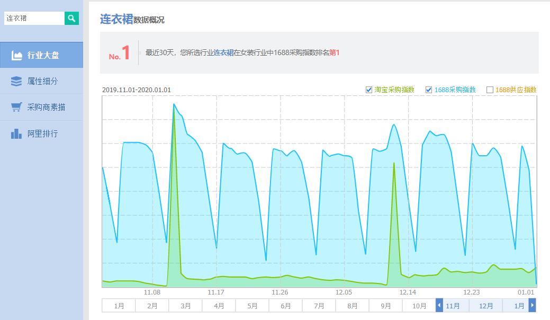The image size is (550, 320).
Task: Click the left arrow on timeline range
Action: (439, 306)
